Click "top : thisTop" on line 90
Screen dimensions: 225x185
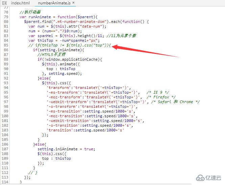[x=61, y=69]
